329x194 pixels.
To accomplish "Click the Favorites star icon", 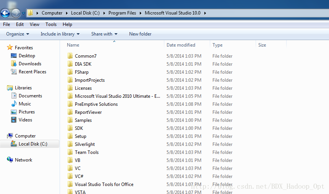I will click(x=10, y=47).
